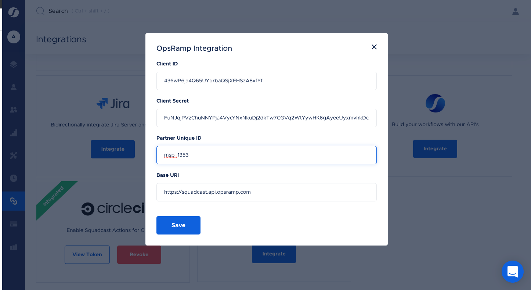Click the Client Secret label
The image size is (531, 290).
pyautogui.click(x=173, y=101)
